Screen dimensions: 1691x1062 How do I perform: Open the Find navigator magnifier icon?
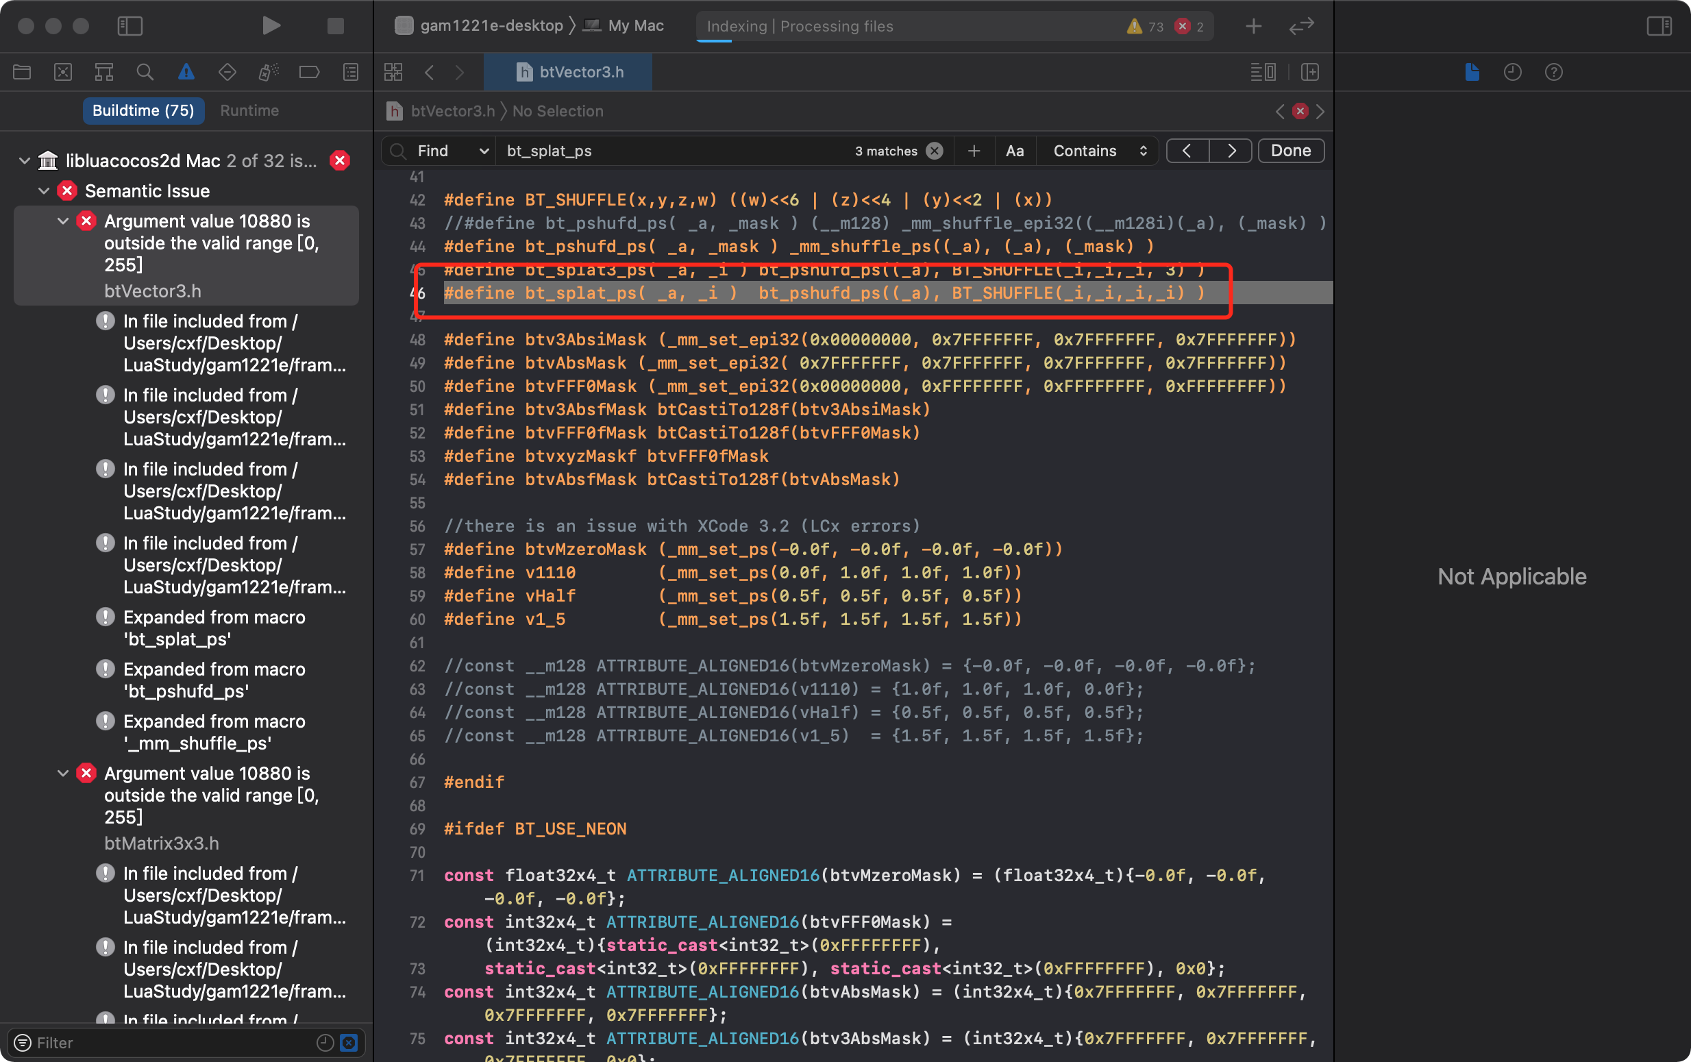[x=145, y=72]
